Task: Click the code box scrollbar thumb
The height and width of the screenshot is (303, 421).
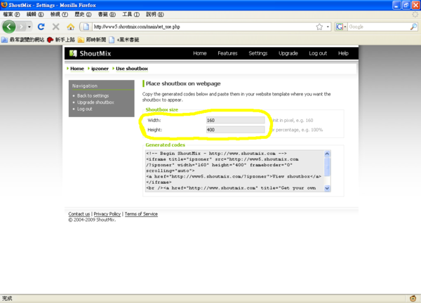Action: coord(327,167)
